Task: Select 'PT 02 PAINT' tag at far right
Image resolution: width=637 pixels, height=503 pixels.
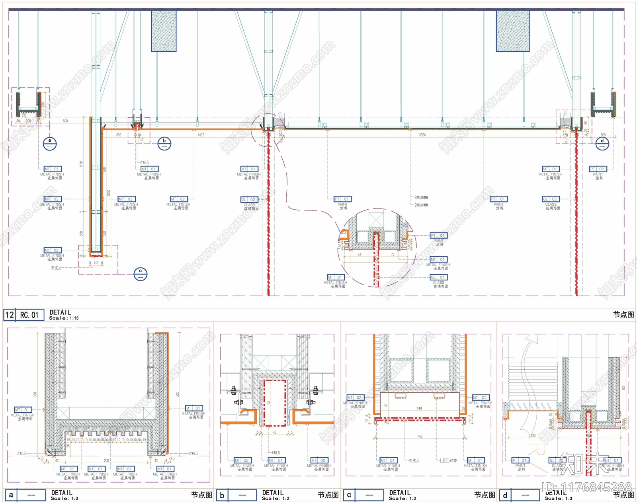Action: pyautogui.click(x=598, y=173)
